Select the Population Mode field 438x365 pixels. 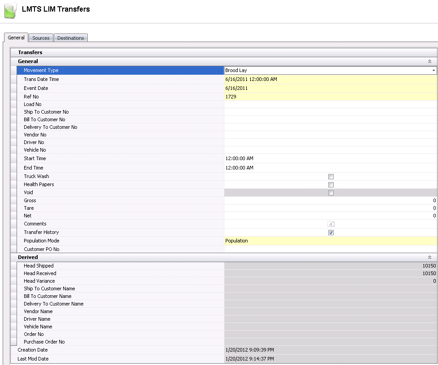pyautogui.click(x=330, y=241)
